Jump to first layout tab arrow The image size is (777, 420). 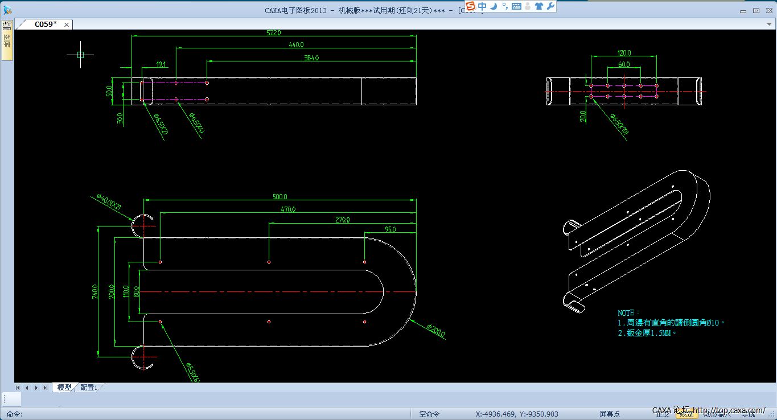[x=18, y=388]
